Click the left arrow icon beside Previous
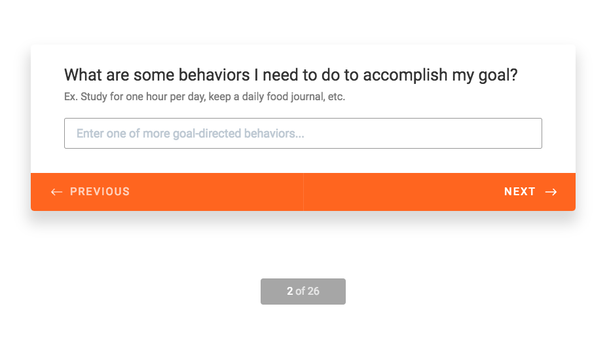This screenshot has height=340, width=609. click(57, 192)
